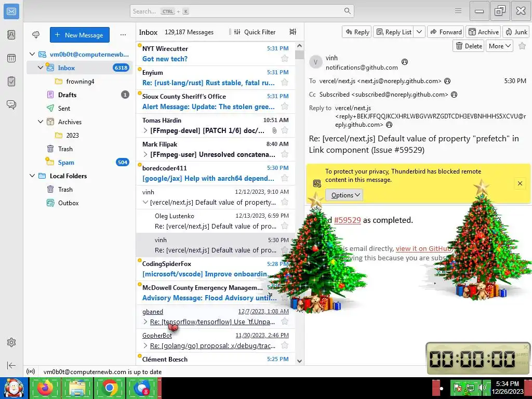Open Thunderbird Settings gear
The width and height of the screenshot is (532, 399).
[11, 342]
